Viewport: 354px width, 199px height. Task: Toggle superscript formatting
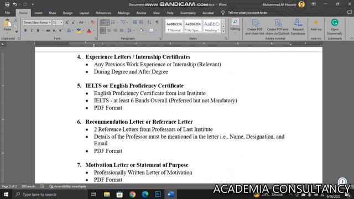click(x=60, y=30)
